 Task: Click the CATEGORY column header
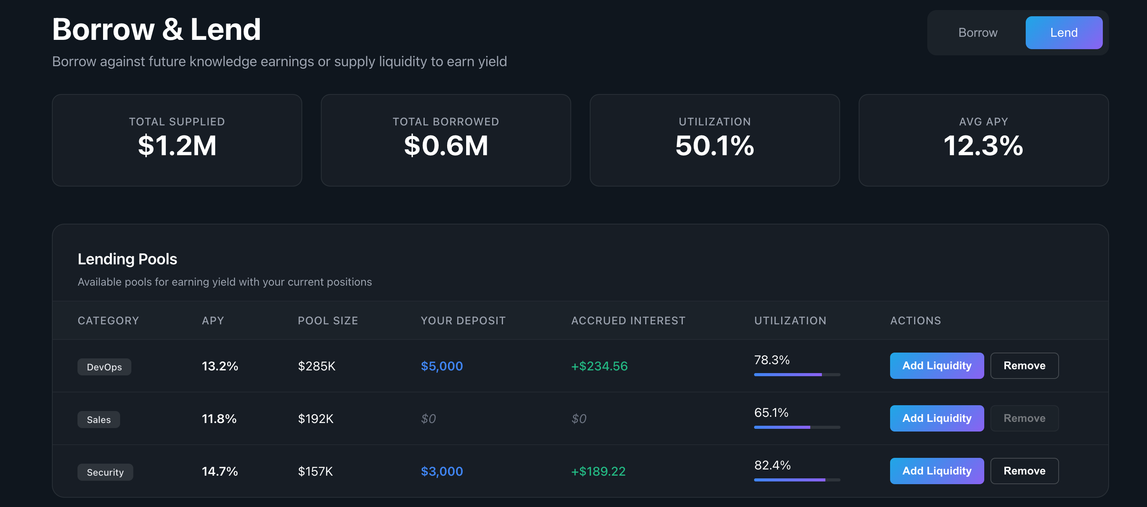(x=108, y=321)
